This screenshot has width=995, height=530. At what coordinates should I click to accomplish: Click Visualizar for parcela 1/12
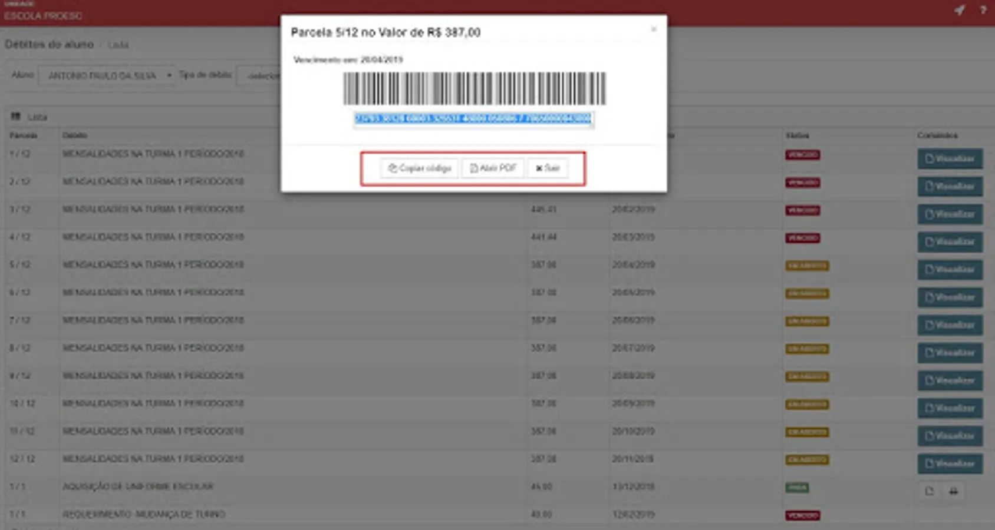click(x=950, y=159)
